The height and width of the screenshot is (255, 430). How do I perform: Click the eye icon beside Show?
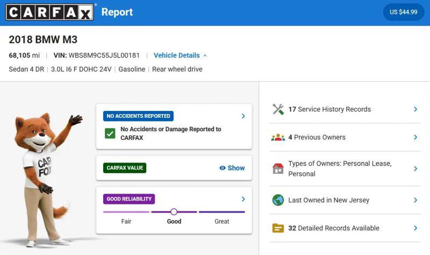tap(223, 168)
